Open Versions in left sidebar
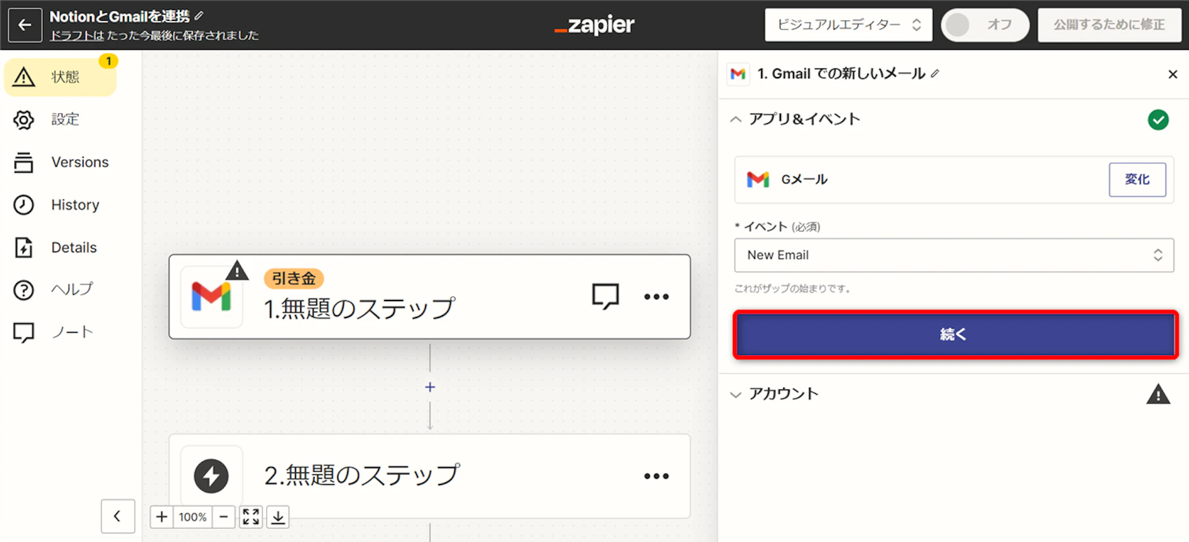Screen dimensions: 1189x542 pos(80,162)
